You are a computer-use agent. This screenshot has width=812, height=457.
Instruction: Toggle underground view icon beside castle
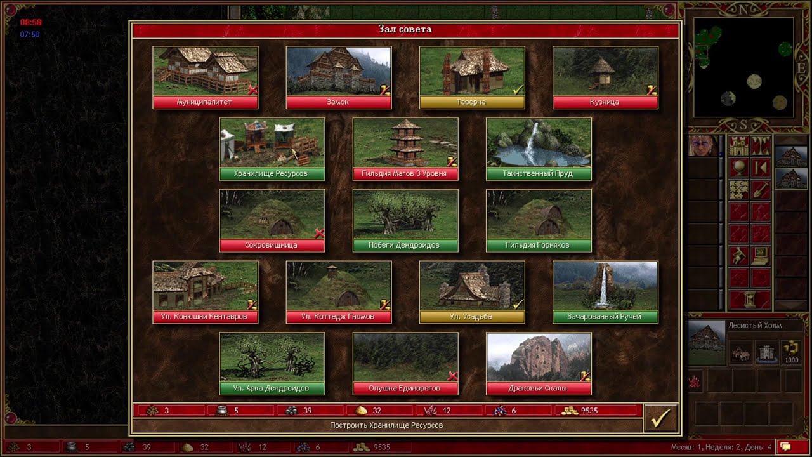point(761,146)
